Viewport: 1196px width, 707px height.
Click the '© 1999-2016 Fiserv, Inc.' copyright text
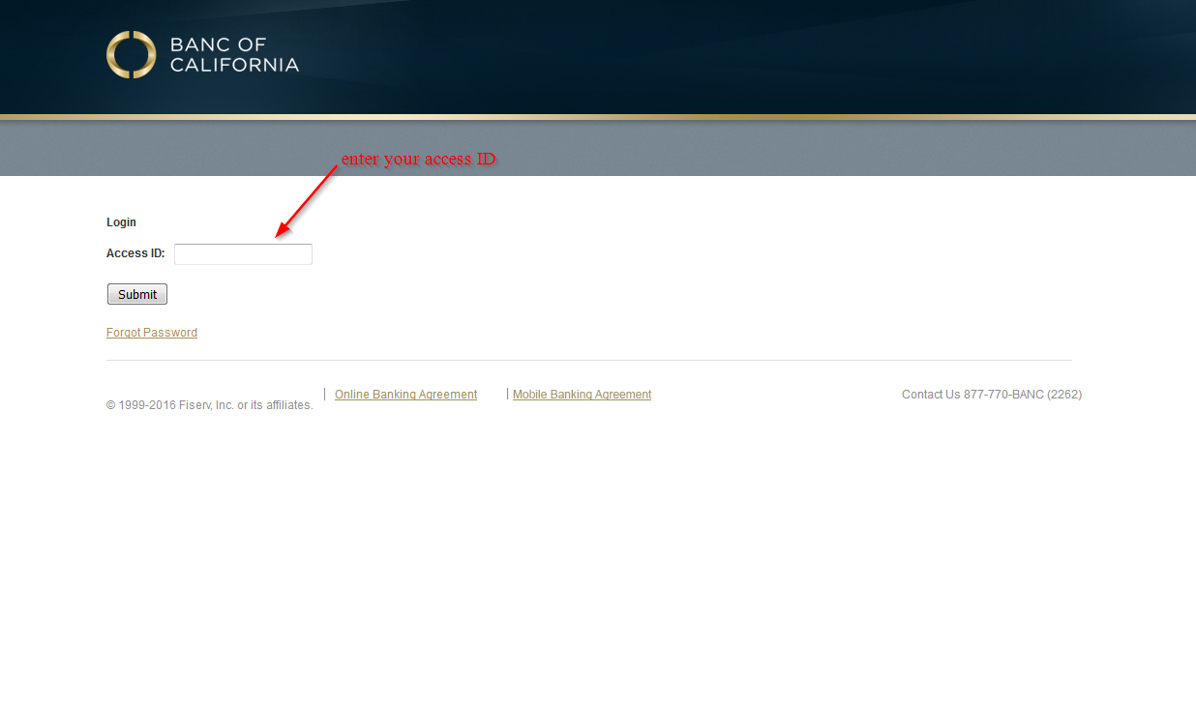[x=209, y=405]
